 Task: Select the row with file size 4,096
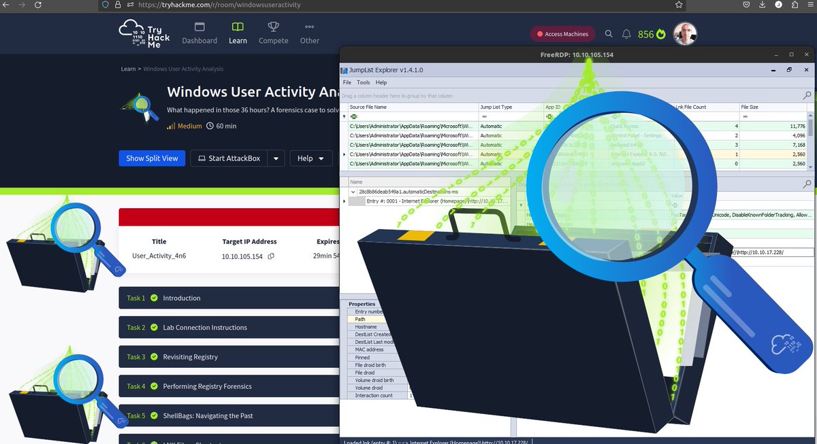577,135
